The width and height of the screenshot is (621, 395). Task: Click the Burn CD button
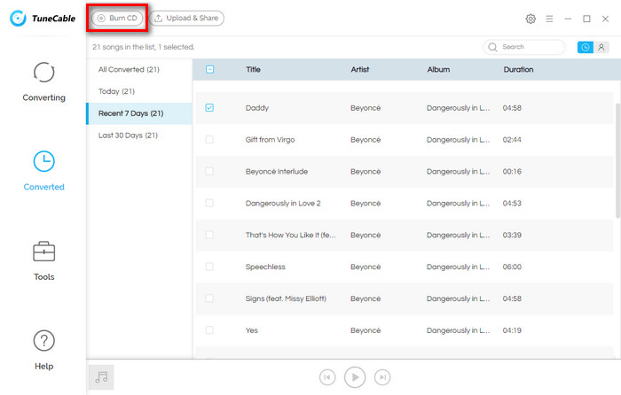(x=117, y=19)
